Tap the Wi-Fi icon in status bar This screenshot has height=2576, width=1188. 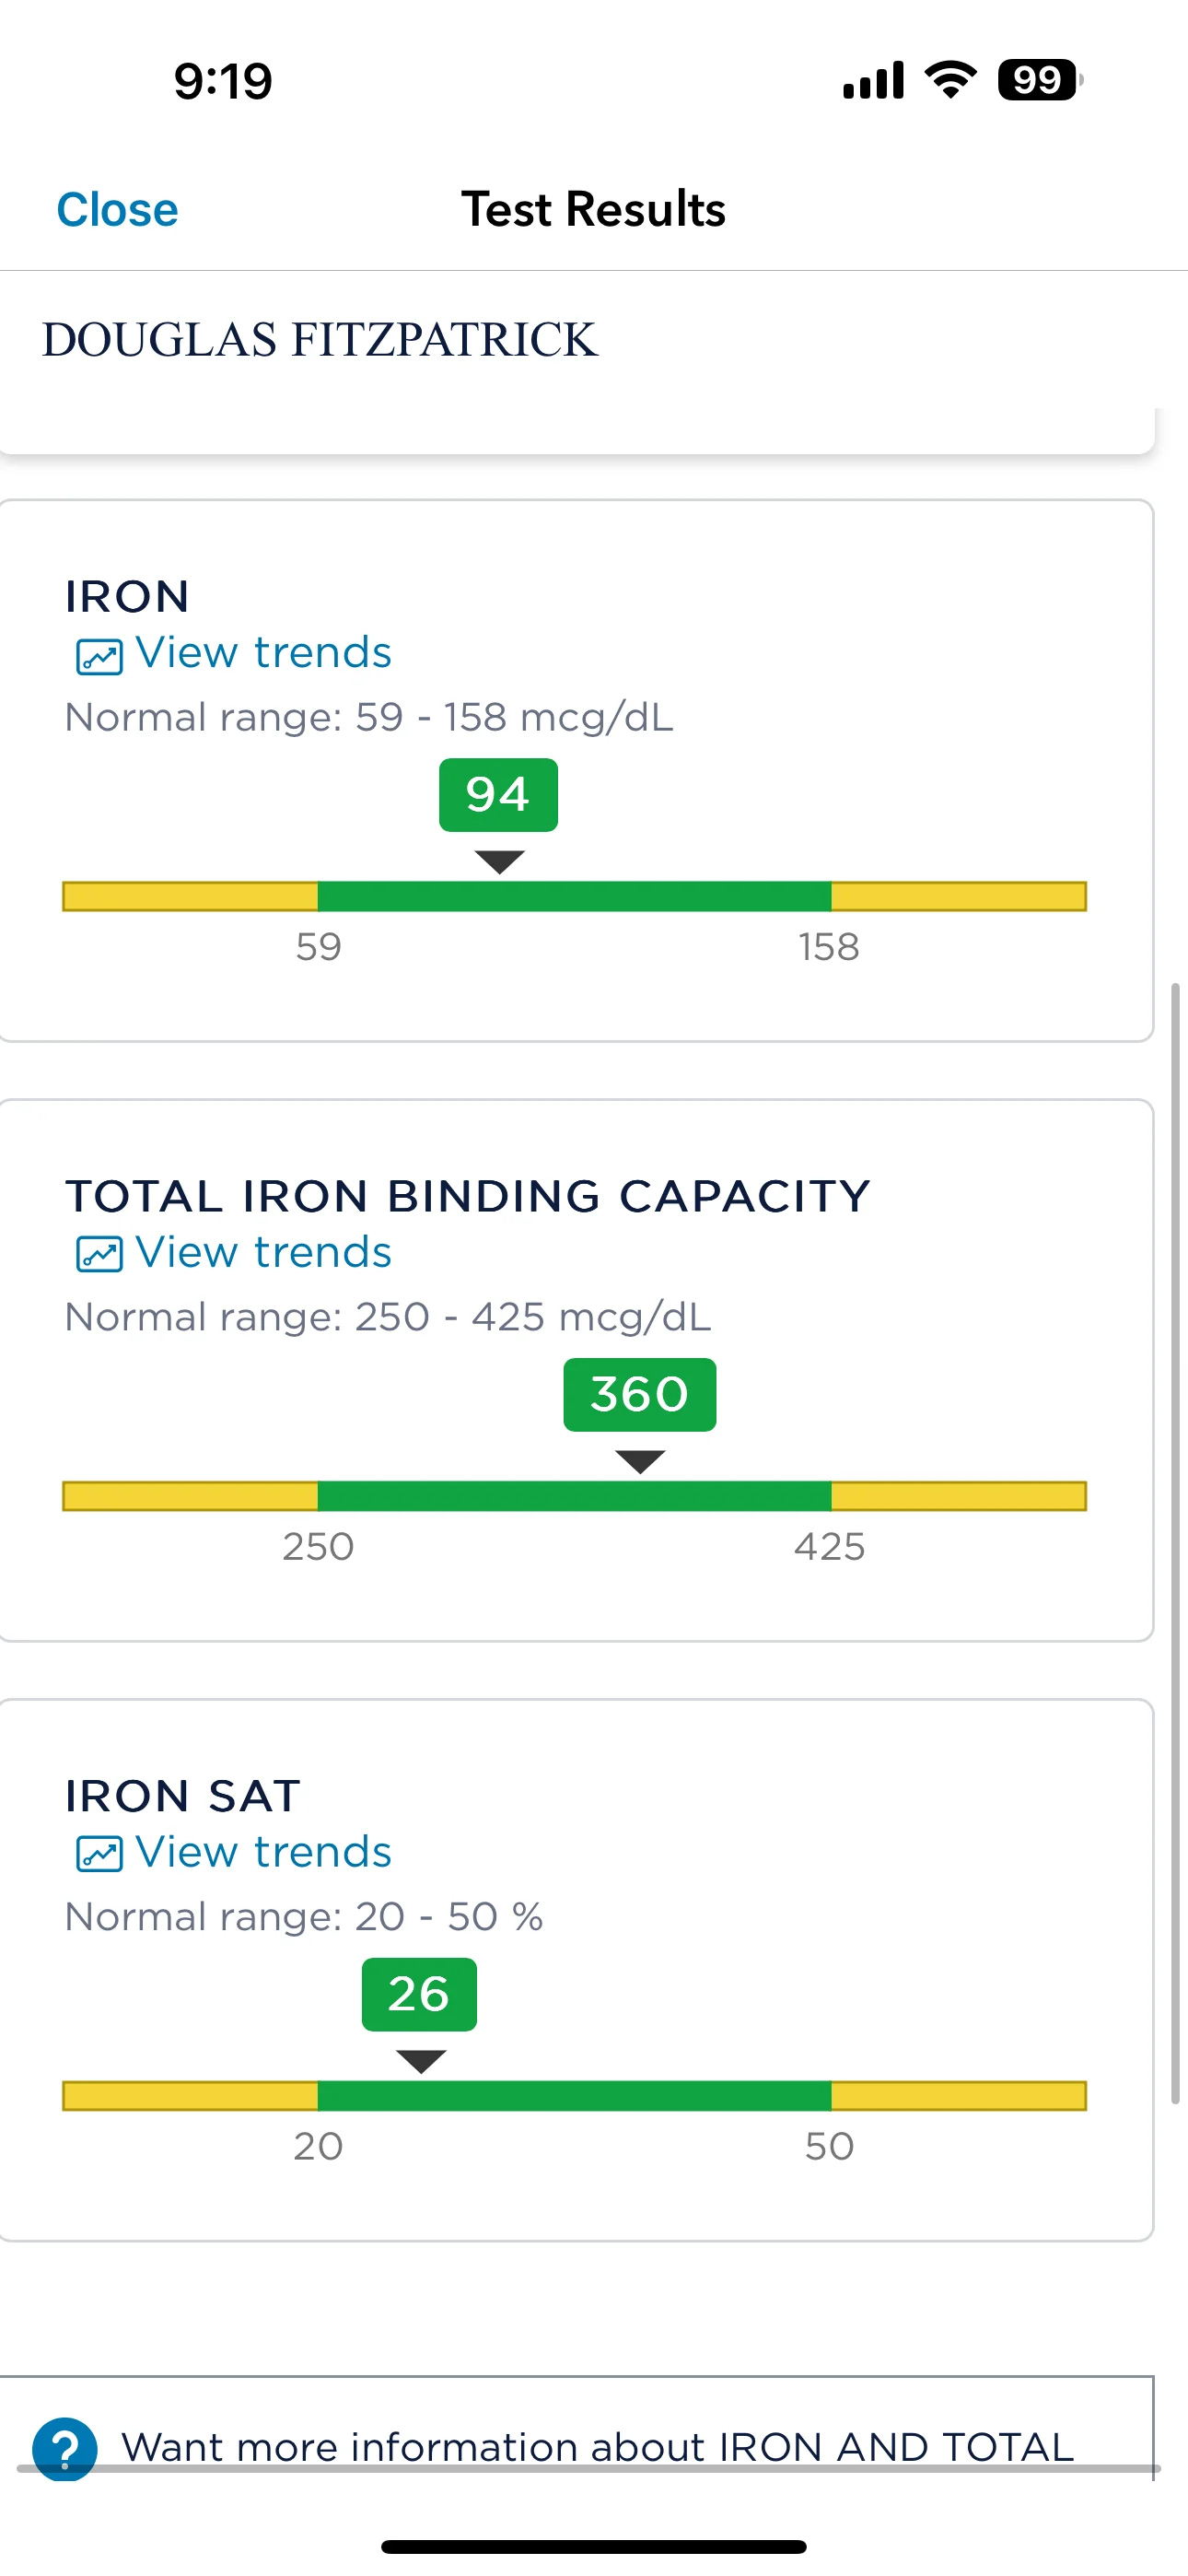pos(950,80)
